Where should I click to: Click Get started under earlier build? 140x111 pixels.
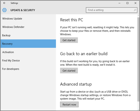tap(69, 71)
